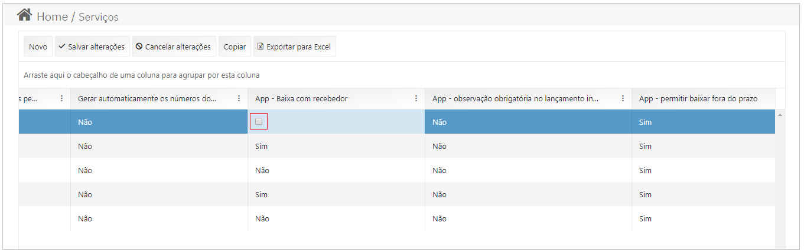Click the scrollbar up arrow of the grid
Screen dimensions: 804x252
coord(780,114)
